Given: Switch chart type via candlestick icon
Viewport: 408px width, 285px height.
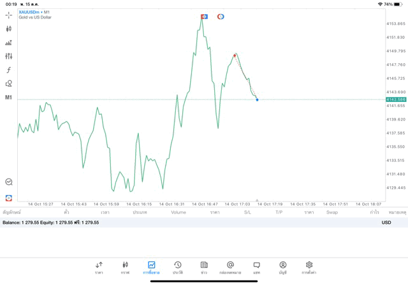Looking at the screenshot, I should pyautogui.click(x=8, y=29).
